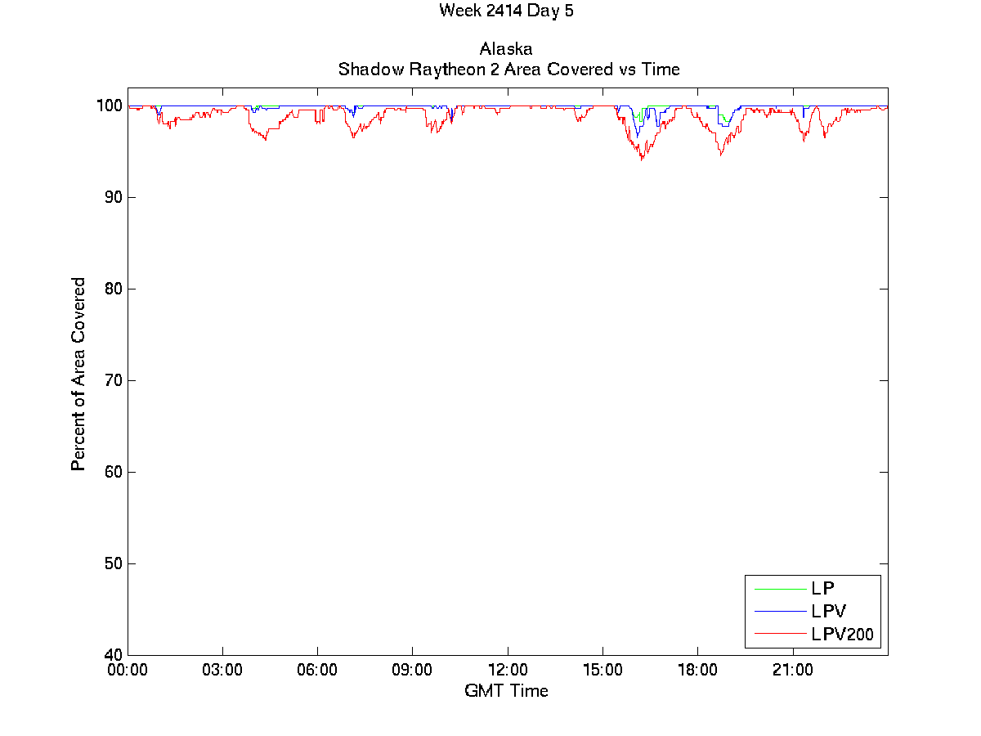Click the green LP legend line

point(778,588)
